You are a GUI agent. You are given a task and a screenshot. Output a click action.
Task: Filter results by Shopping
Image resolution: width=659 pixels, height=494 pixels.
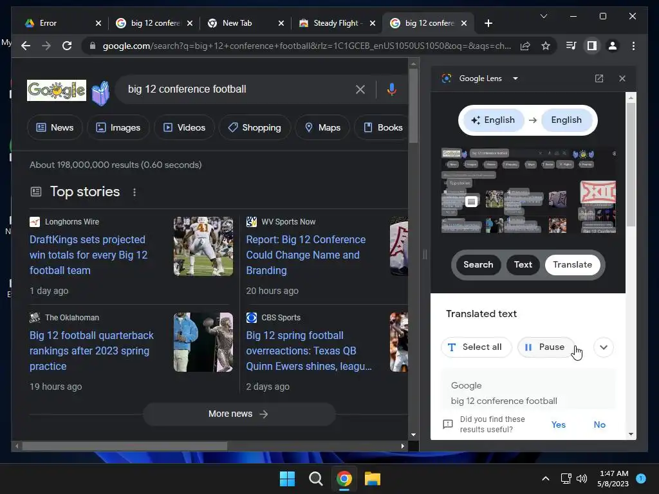[x=254, y=127]
